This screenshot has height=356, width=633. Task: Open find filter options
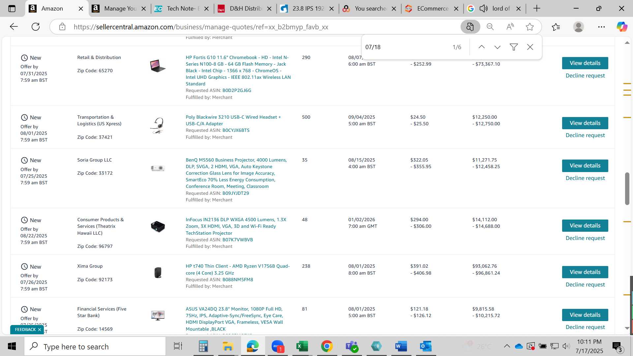pyautogui.click(x=514, y=47)
